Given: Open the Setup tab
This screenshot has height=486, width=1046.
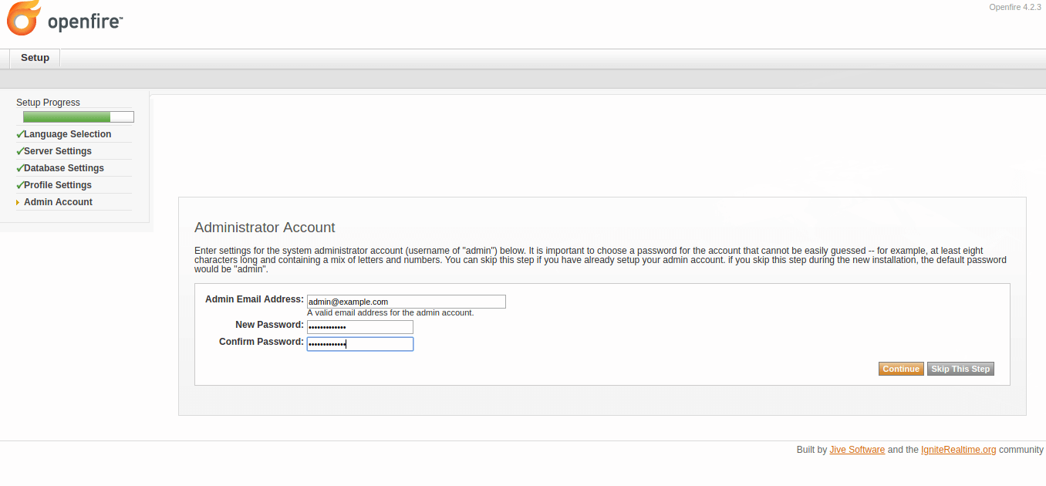Looking at the screenshot, I should click(35, 58).
